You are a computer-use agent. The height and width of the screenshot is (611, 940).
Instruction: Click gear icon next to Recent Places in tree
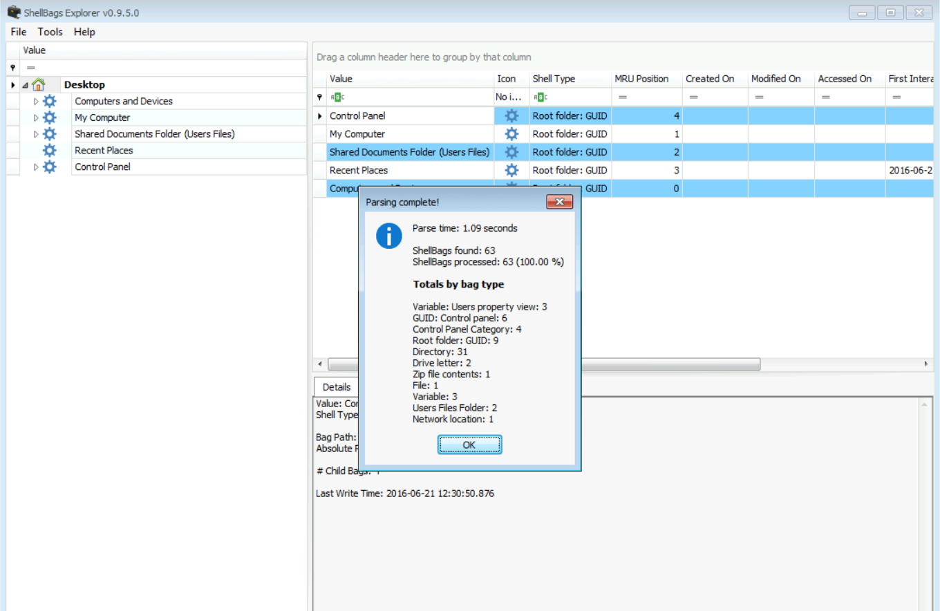[x=50, y=150]
